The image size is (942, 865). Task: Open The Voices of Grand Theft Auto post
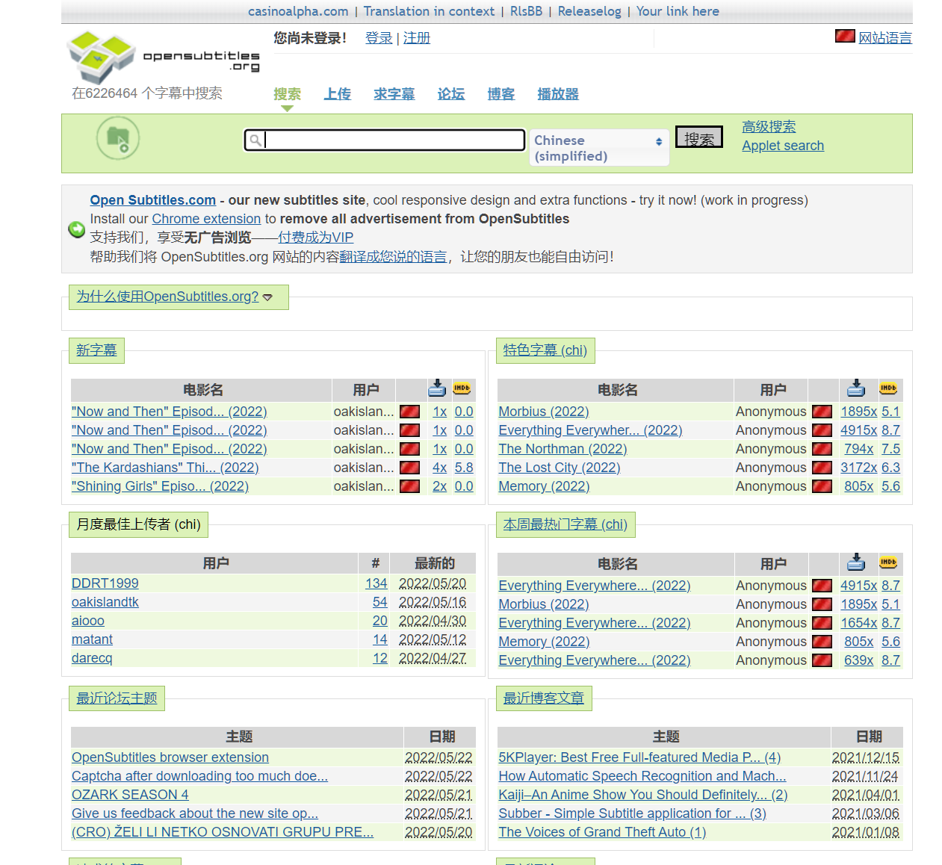pos(602,832)
